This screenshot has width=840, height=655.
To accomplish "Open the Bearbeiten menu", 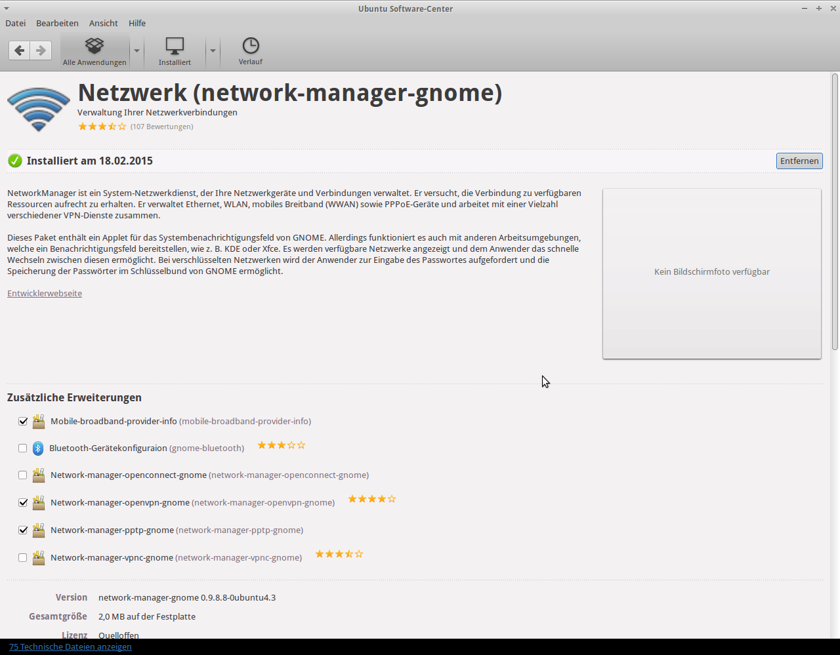I will click(x=57, y=23).
